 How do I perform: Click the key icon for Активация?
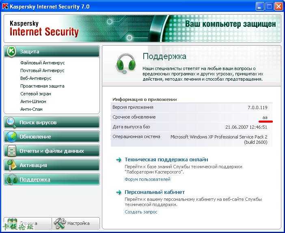pos(11,165)
